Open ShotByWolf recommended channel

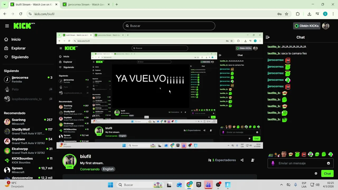coord(28,131)
